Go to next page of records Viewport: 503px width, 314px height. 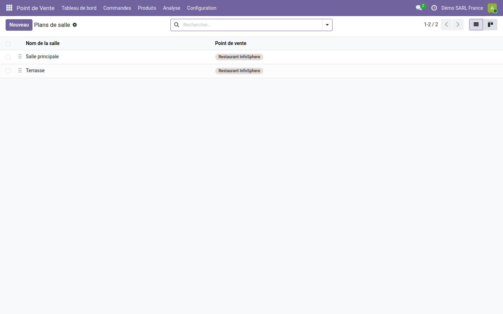click(x=458, y=24)
